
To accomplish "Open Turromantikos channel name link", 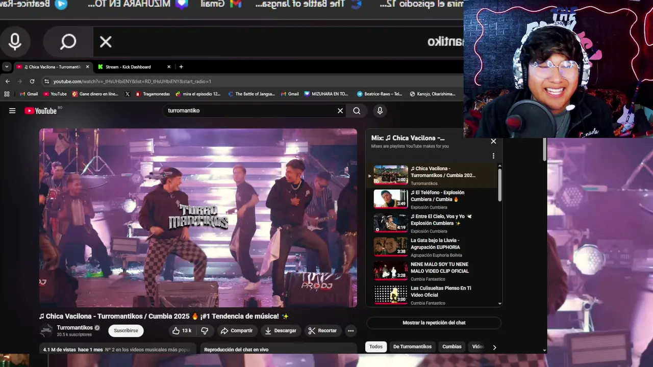I will point(74,328).
